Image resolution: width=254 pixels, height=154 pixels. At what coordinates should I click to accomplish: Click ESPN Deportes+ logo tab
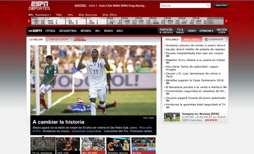[80, 39]
